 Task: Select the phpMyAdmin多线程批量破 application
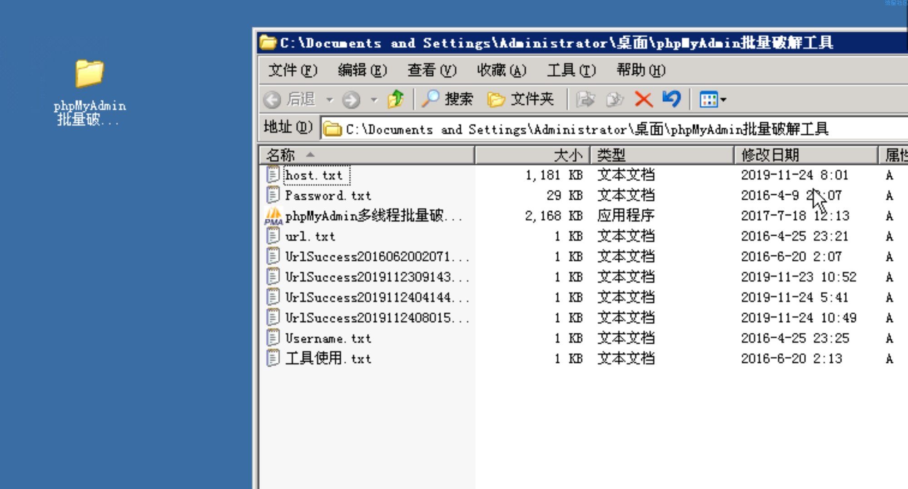pos(374,216)
